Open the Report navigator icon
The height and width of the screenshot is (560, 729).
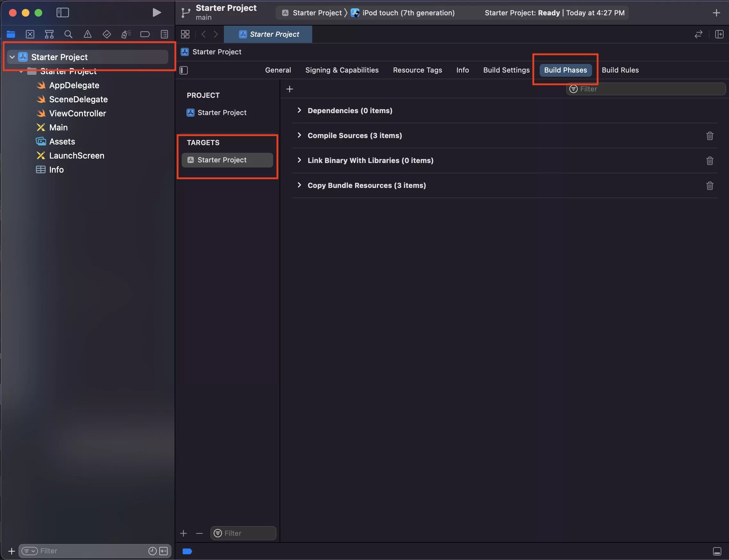coord(164,34)
